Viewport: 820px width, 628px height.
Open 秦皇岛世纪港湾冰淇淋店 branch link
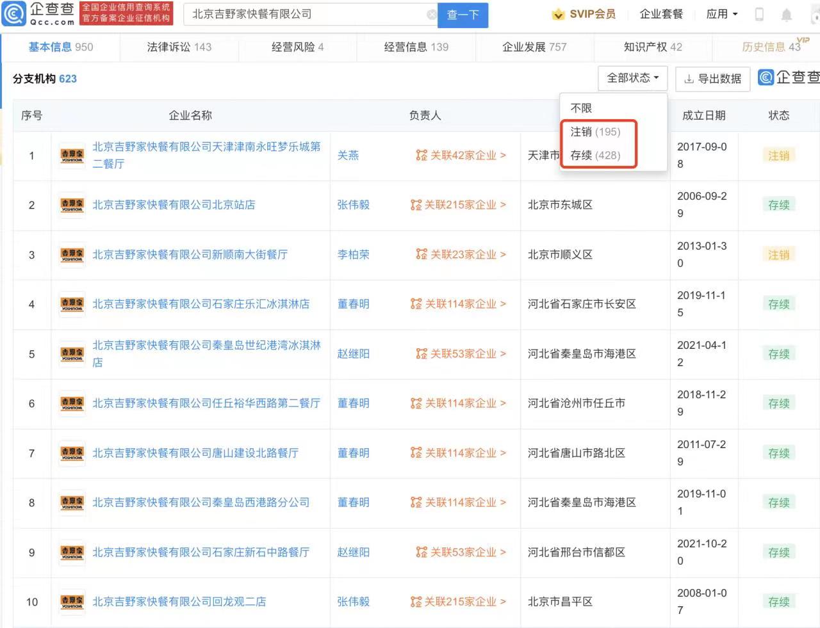pyautogui.click(x=206, y=353)
